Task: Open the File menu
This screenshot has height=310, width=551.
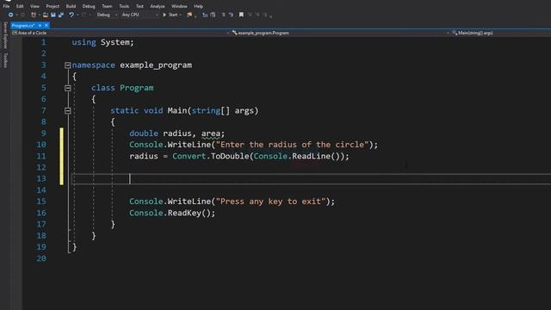Action: tap(6, 6)
